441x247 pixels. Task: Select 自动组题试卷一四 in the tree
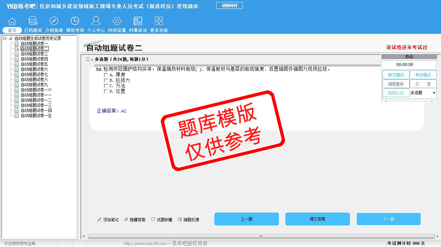point(36,110)
